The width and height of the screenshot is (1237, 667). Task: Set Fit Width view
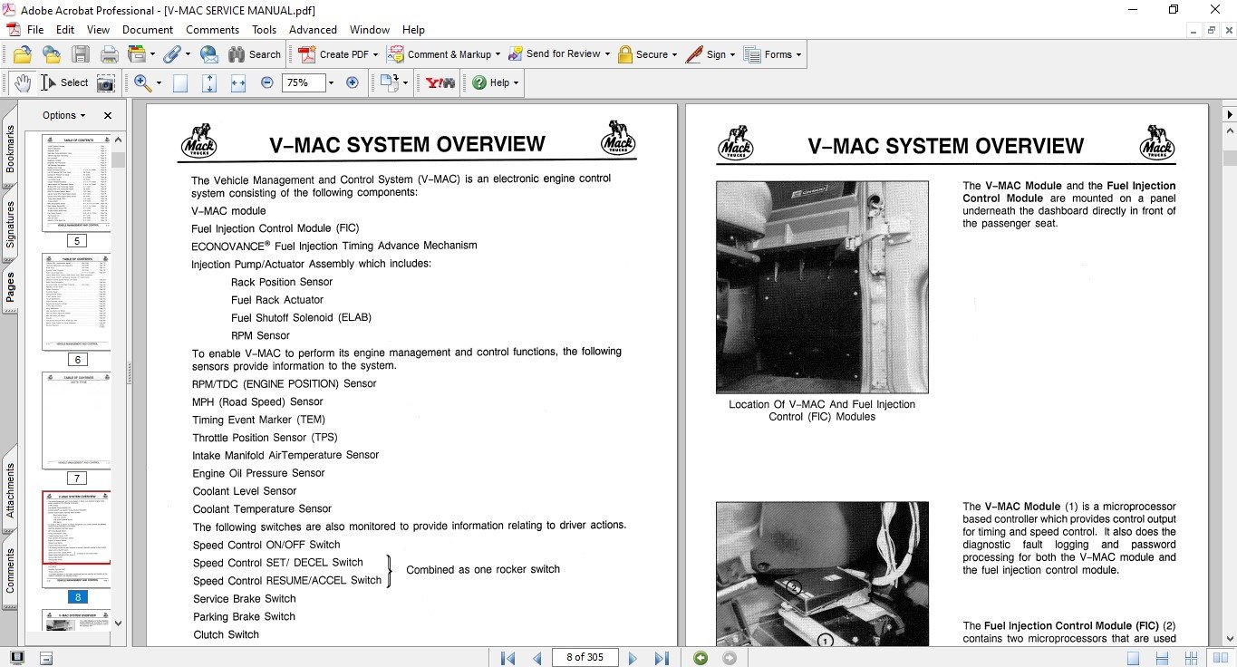pyautogui.click(x=238, y=82)
